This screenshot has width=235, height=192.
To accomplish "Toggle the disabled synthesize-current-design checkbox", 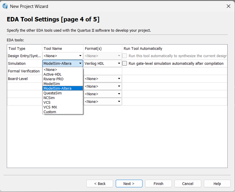I will click(125, 56).
